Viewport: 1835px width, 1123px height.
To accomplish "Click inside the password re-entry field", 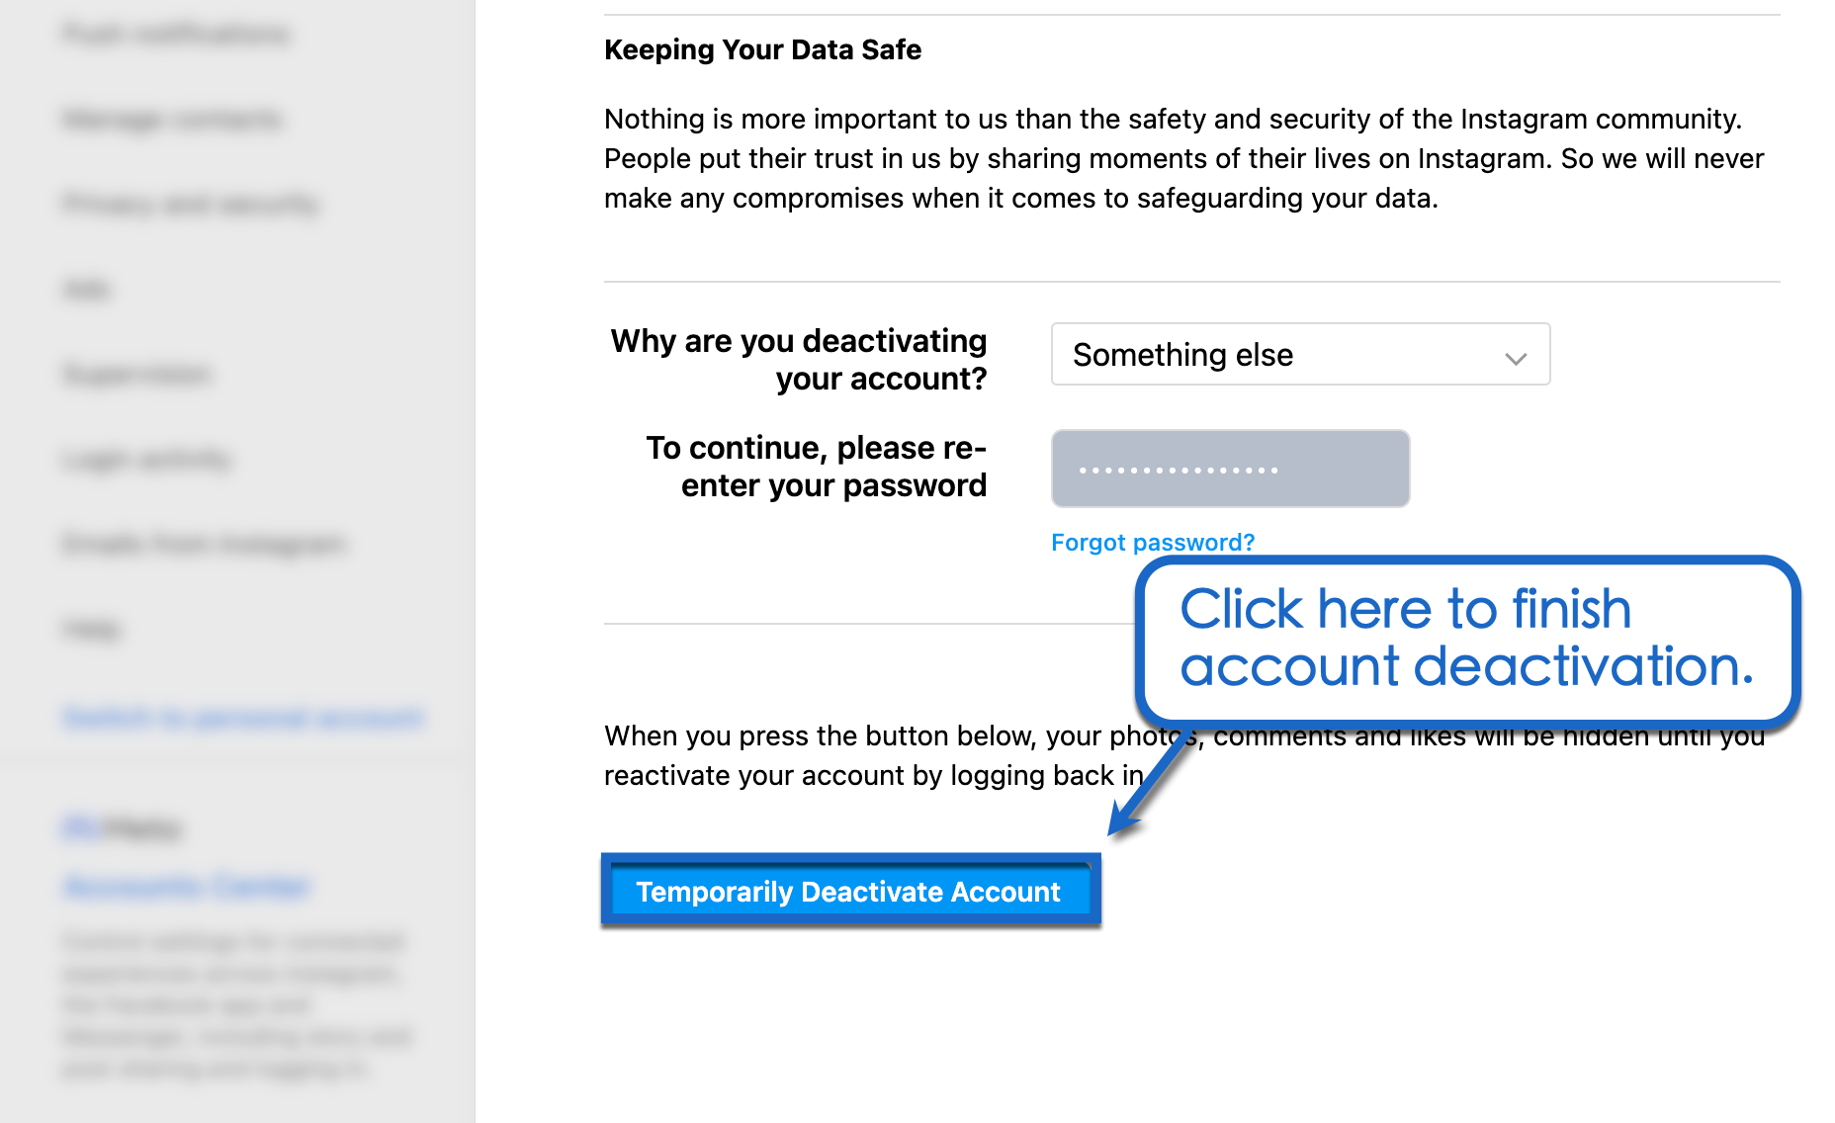I will click(x=1229, y=469).
